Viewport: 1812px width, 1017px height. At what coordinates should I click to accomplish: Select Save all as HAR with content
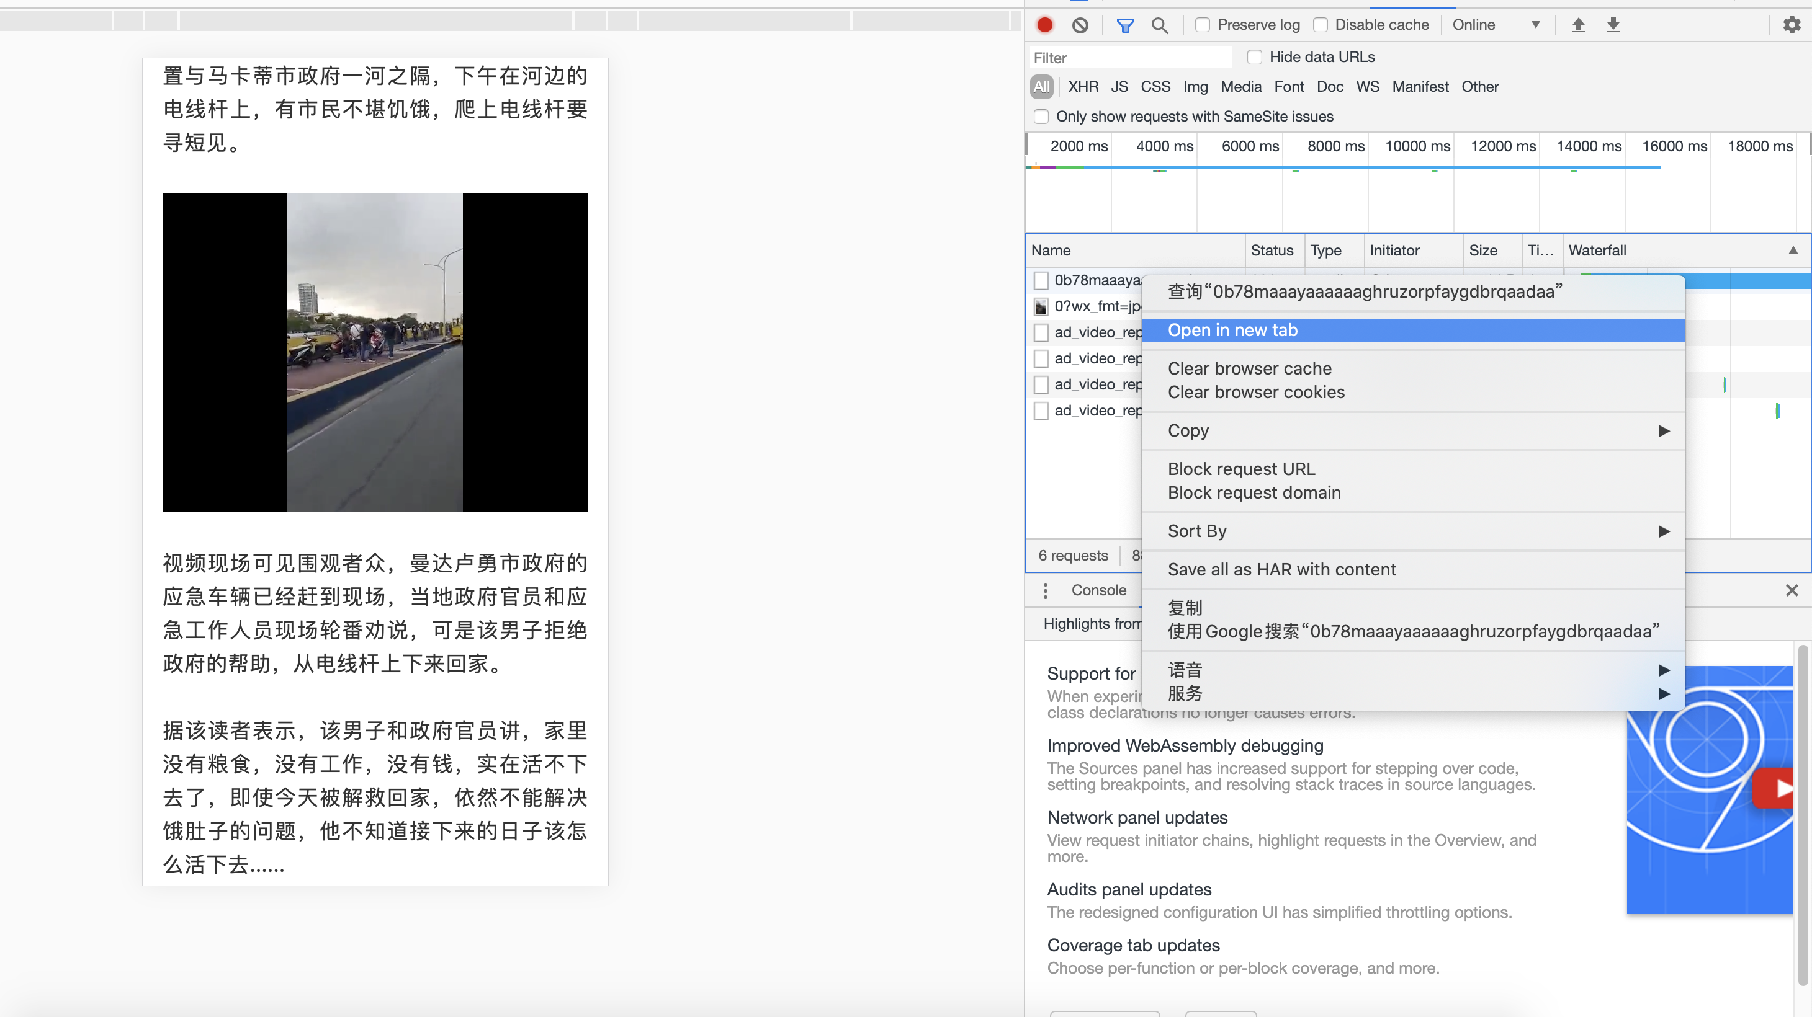(x=1281, y=569)
